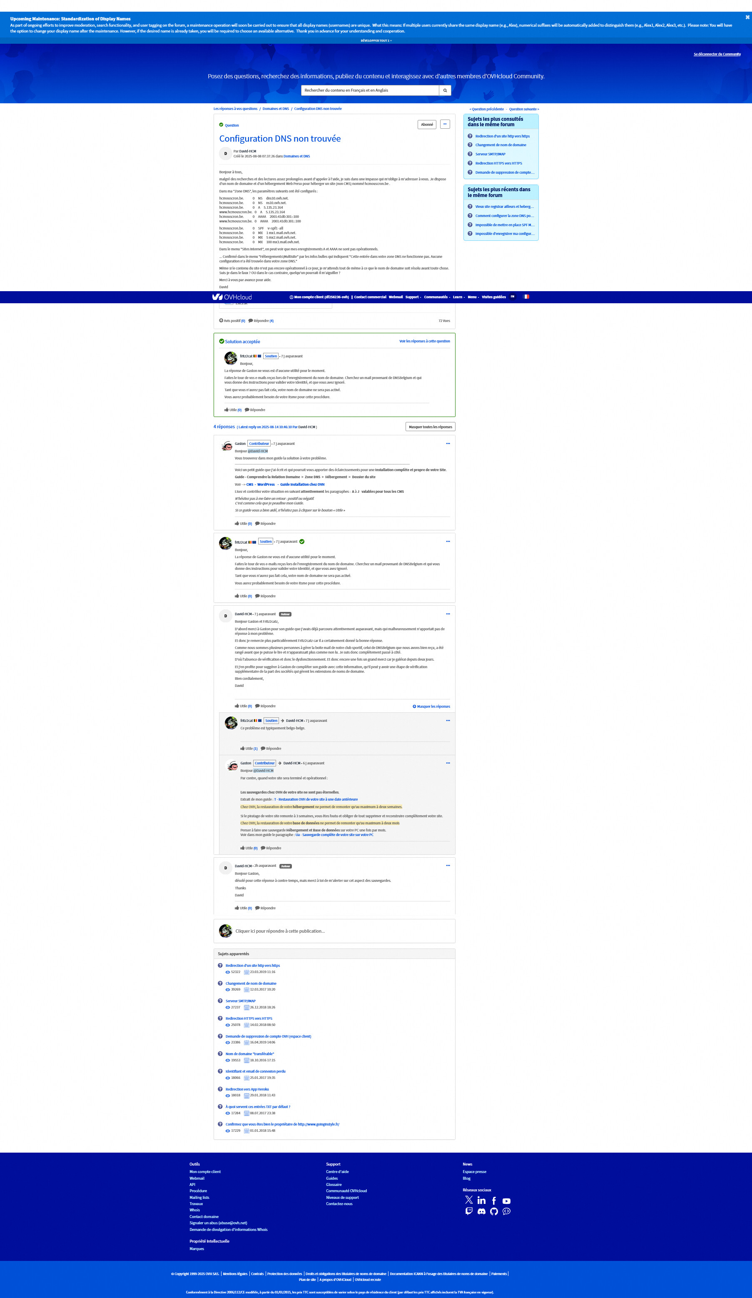Image resolution: width=752 pixels, height=1298 pixels.
Task: Click the search content input field
Action: click(370, 90)
